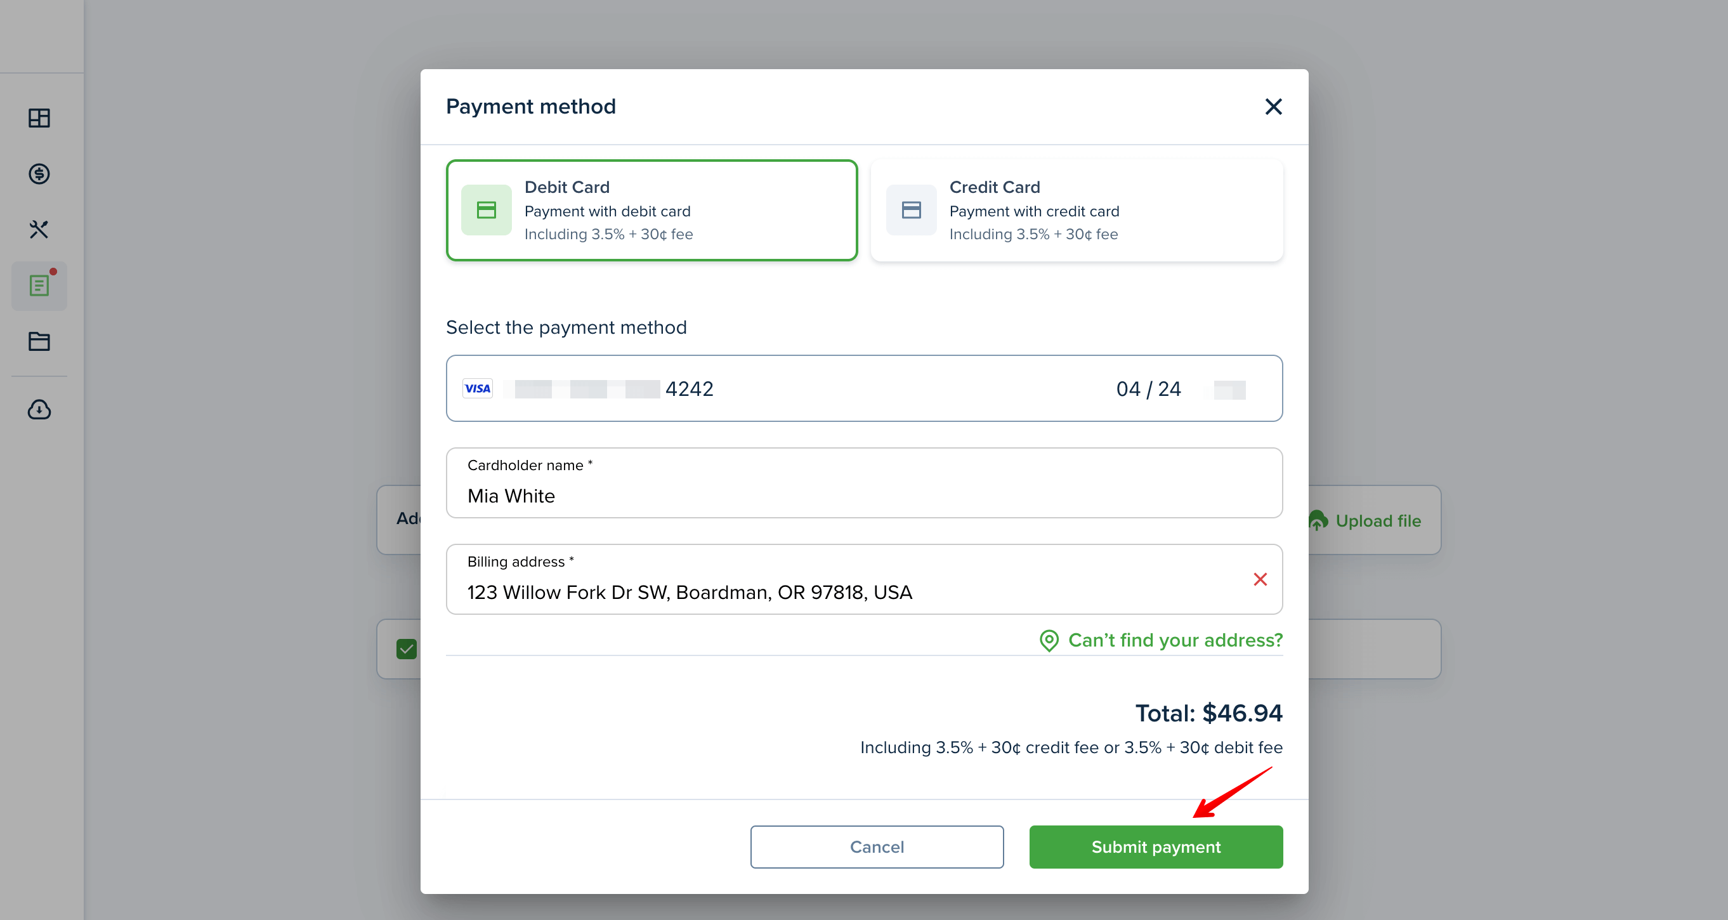The height and width of the screenshot is (920, 1728).
Task: Click the Cancel button
Action: (877, 847)
